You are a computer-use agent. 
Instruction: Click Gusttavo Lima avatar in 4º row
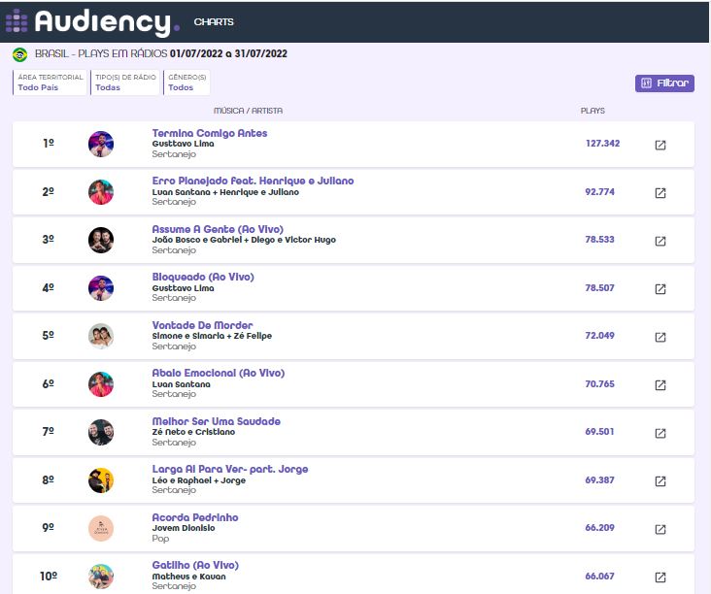[x=101, y=288]
